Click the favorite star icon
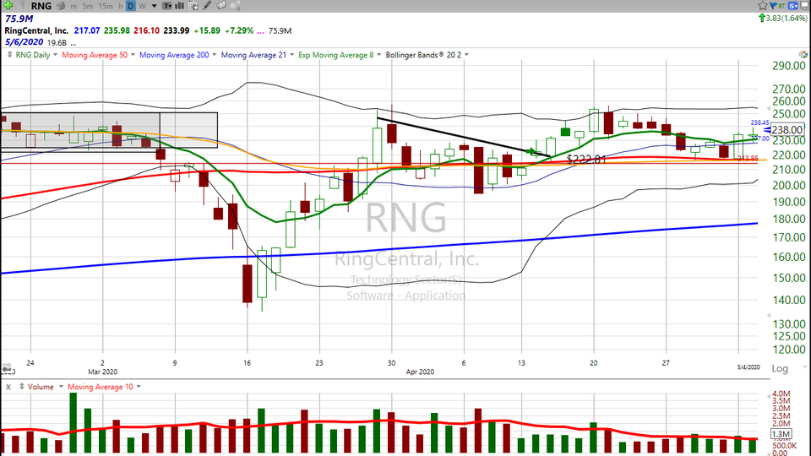 [763, 6]
